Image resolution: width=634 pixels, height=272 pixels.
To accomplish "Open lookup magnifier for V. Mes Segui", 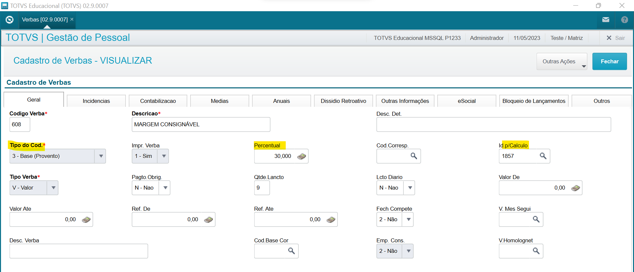I will 536,219.
